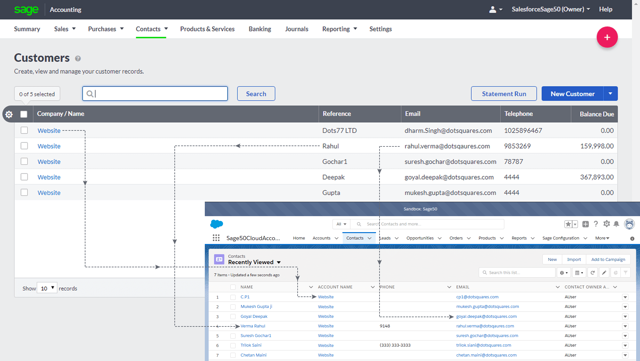The height and width of the screenshot is (361, 640).
Task: Click the customer search input field
Action: (155, 94)
